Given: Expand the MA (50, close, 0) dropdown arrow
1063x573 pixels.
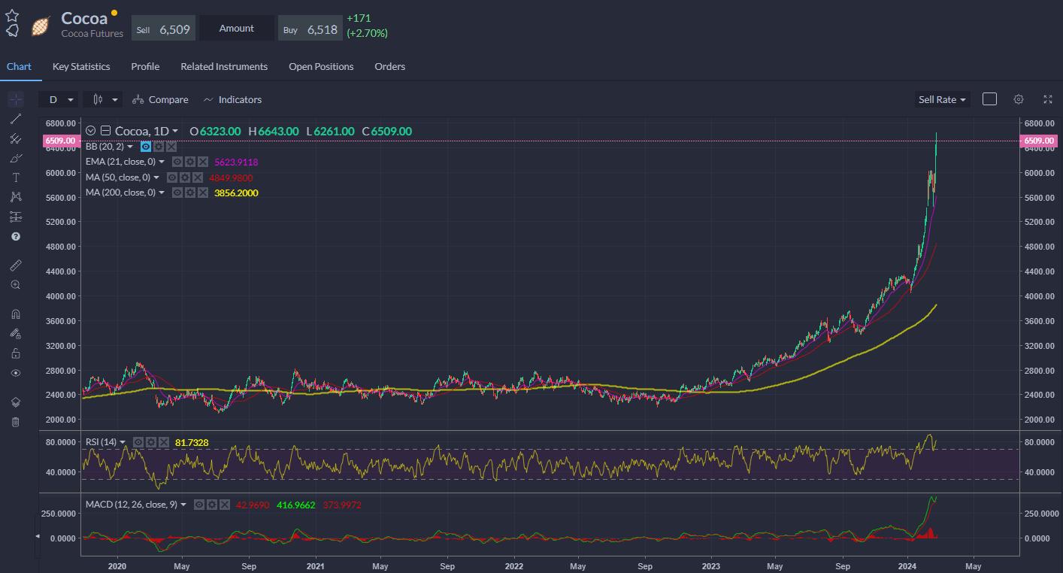Looking at the screenshot, I should 156,177.
